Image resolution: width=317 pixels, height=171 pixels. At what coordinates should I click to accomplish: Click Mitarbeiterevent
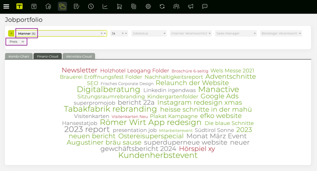[176, 131]
